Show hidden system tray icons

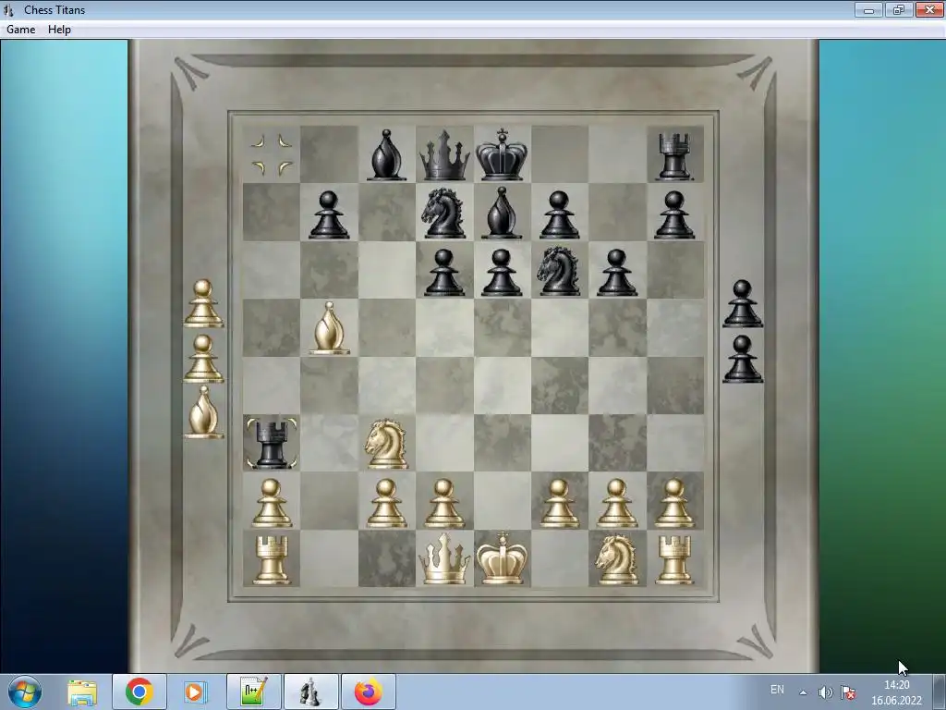coord(803,692)
